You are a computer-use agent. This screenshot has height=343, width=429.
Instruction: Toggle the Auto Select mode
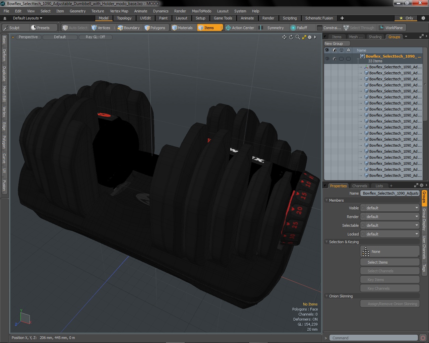click(75, 28)
